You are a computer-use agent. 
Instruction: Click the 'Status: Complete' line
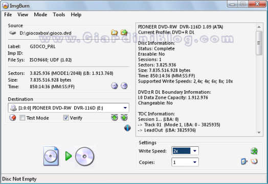pos(156,48)
